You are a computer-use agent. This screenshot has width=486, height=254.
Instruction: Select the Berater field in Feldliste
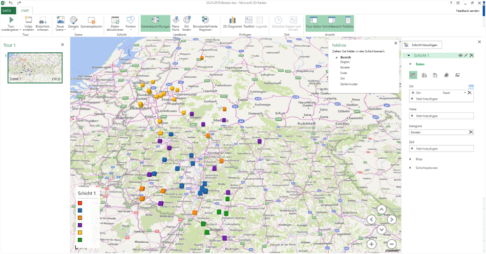point(345,67)
